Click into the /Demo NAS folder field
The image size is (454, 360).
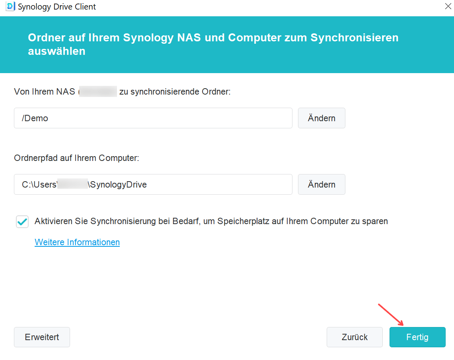pos(153,118)
